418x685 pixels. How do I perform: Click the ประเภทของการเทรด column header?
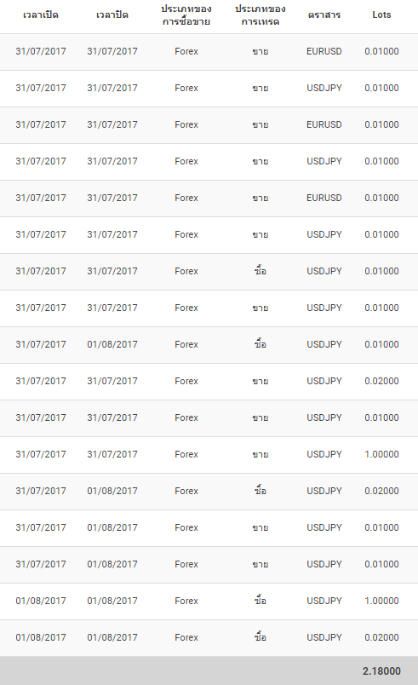tap(260, 15)
